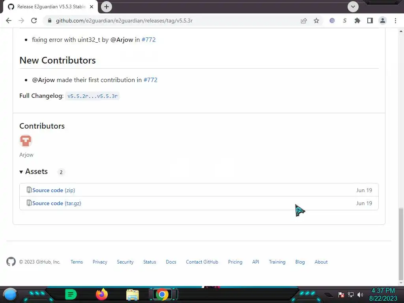Bookmark this page with the star
Viewport: 404px width, 303px height.
[316, 21]
